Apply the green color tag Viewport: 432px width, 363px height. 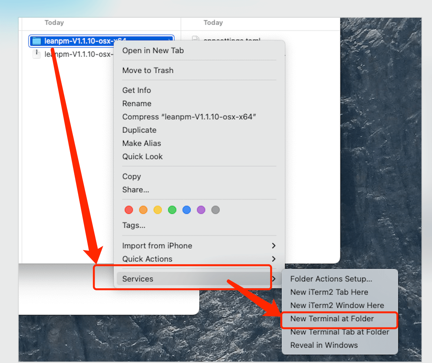172,210
